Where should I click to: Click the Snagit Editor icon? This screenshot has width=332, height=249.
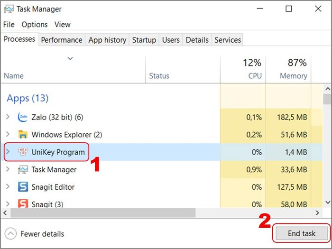coord(23,187)
